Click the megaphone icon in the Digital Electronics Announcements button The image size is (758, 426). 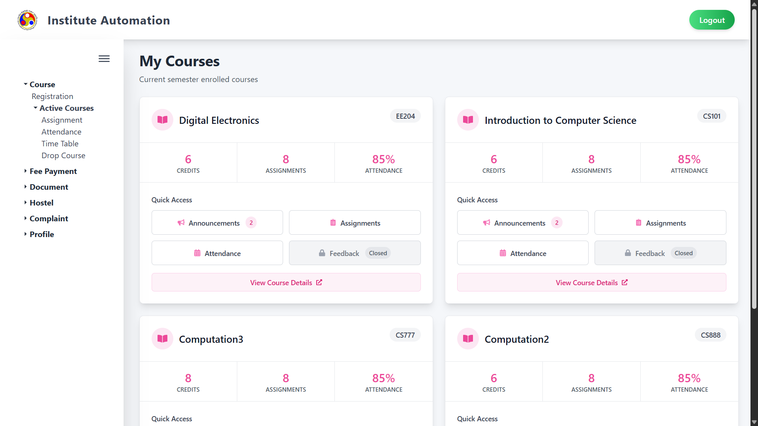coord(181,223)
